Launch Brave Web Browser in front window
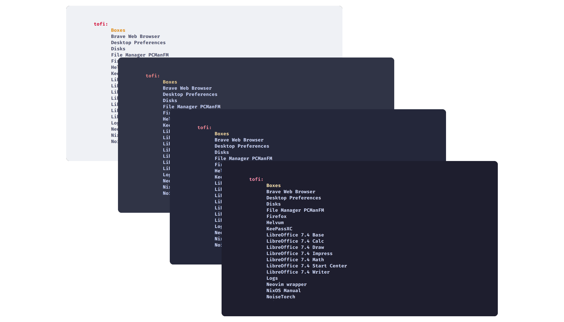This screenshot has width=564, height=322. point(291,192)
